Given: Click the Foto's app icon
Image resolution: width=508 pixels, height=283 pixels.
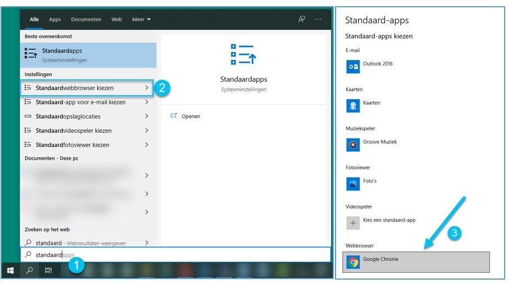Looking at the screenshot, I should click(x=353, y=184).
